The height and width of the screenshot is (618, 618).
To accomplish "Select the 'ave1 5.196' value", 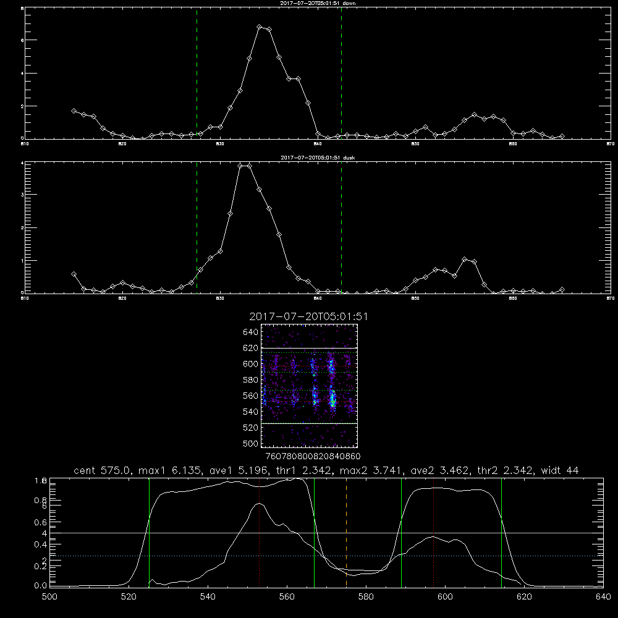I will (238, 470).
